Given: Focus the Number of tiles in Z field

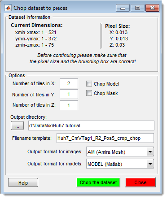Looking at the screenshot, I should click(x=69, y=105).
